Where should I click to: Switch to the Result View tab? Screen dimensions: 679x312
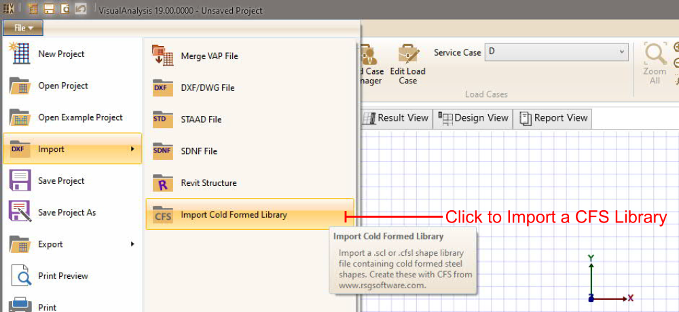tap(395, 118)
